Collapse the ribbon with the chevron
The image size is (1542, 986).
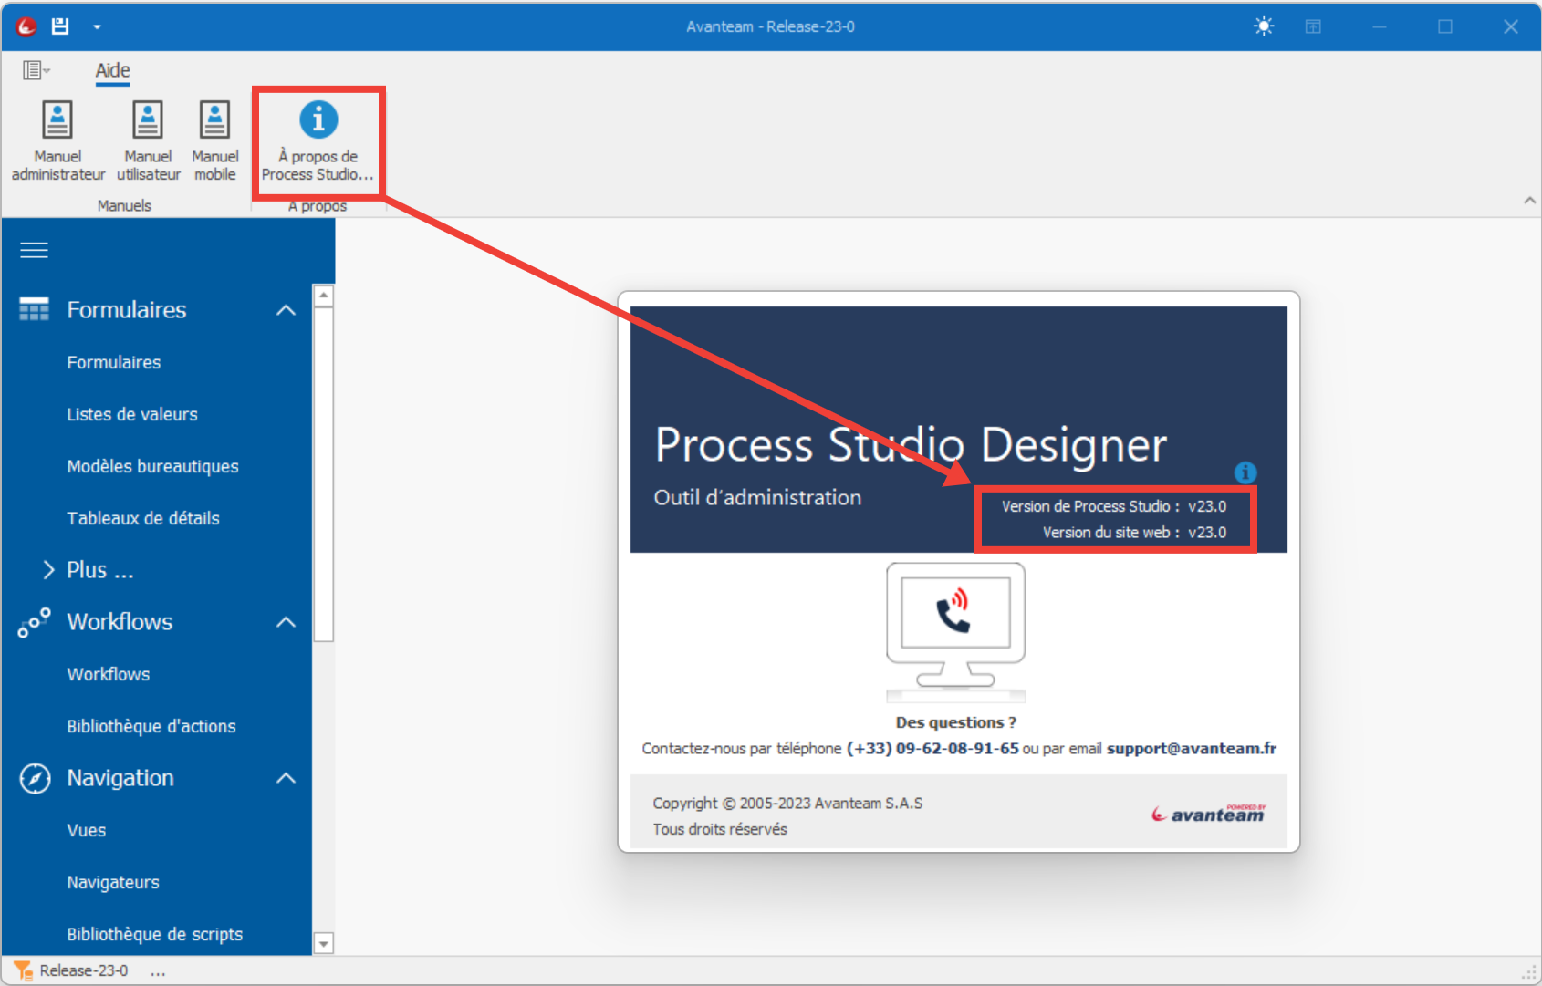(1529, 201)
